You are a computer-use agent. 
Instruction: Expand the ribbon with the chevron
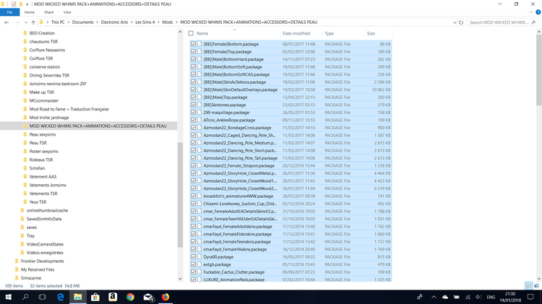531,12
